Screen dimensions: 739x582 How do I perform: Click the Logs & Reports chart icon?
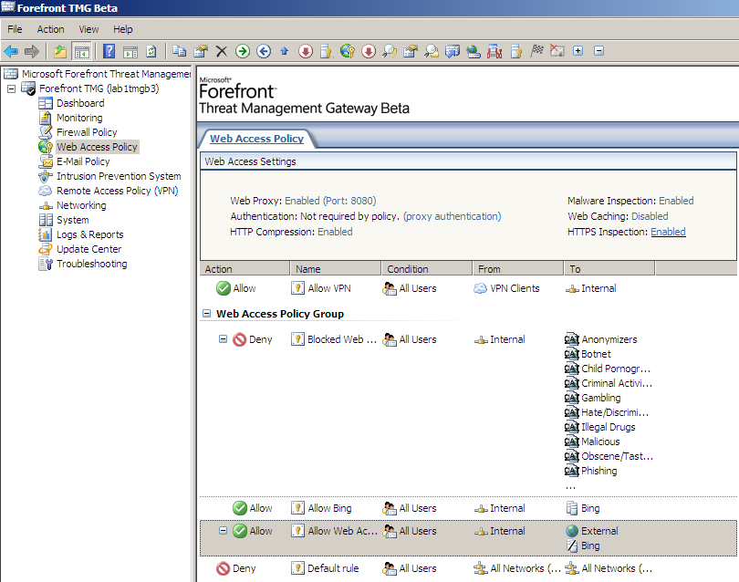click(x=46, y=234)
